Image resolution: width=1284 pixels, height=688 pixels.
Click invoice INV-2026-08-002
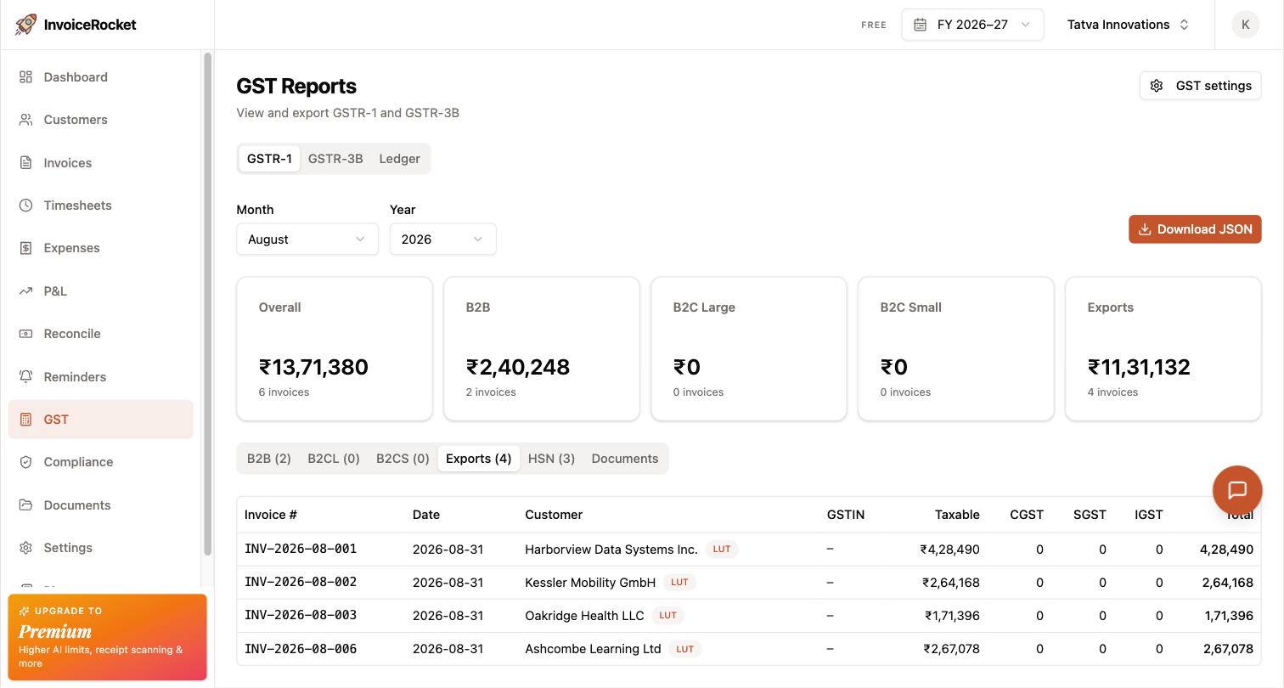[301, 583]
